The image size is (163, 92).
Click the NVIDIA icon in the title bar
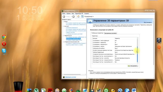pos(62,11)
